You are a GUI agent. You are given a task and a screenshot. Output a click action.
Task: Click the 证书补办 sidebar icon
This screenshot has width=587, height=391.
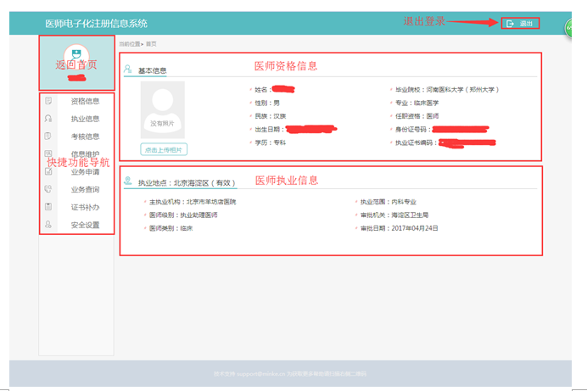pos(49,207)
